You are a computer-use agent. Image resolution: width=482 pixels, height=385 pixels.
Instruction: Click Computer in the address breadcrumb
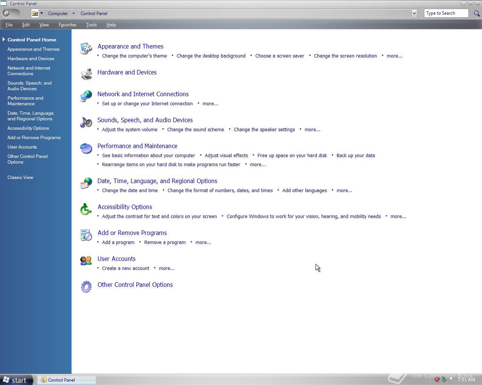[58, 13]
